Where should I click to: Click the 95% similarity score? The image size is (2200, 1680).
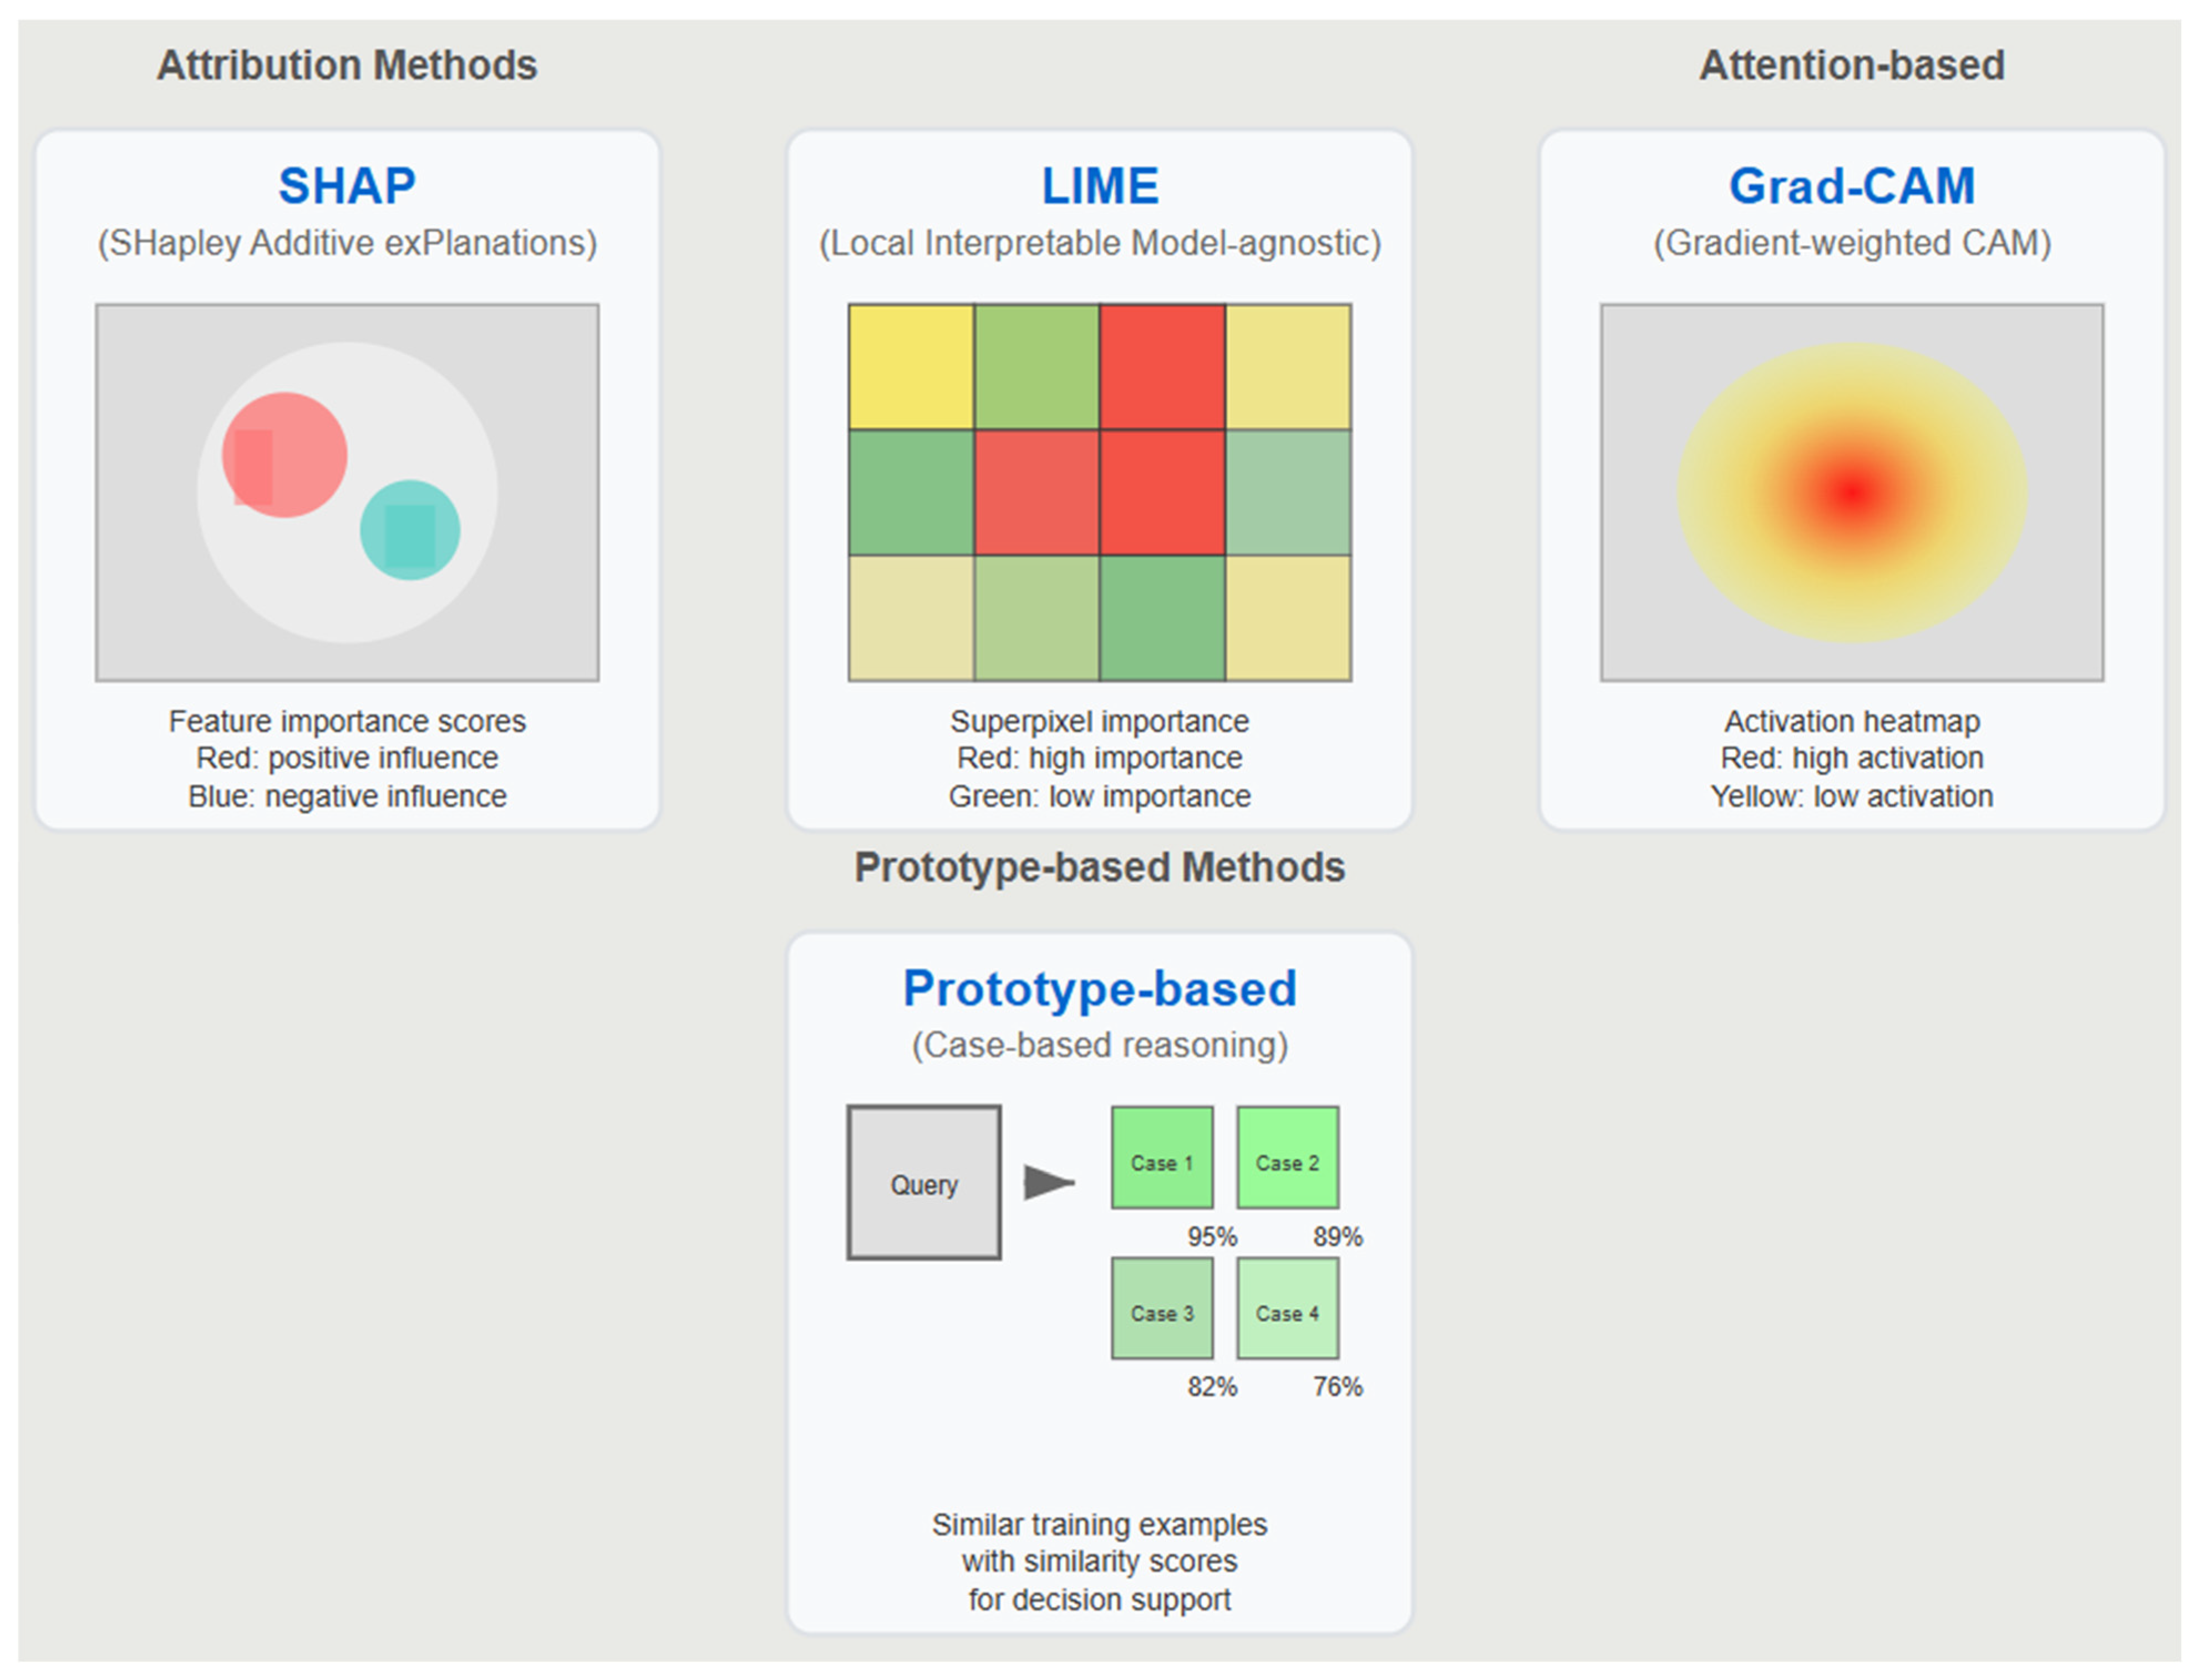coord(1212,1237)
